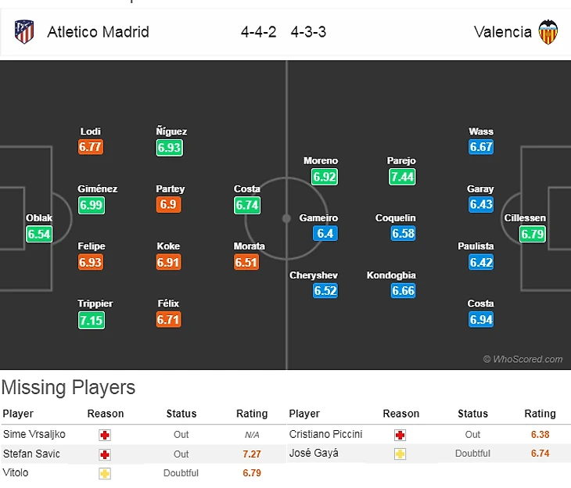This screenshot has width=571, height=488.
Task: Select Cristiano Piccini in the missing players table
Action: pos(325,434)
